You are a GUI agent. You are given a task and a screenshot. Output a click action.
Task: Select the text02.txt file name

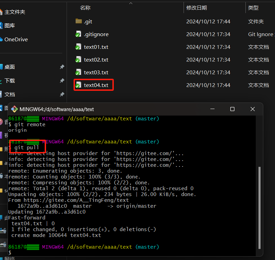[x=96, y=59]
